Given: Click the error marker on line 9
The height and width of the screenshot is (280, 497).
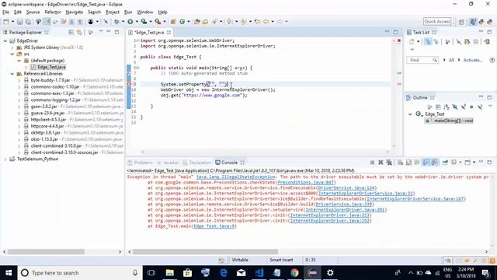Looking at the screenshot, I should [129, 84].
